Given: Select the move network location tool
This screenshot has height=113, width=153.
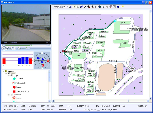Looking at the screenshot, I should coord(78,7).
